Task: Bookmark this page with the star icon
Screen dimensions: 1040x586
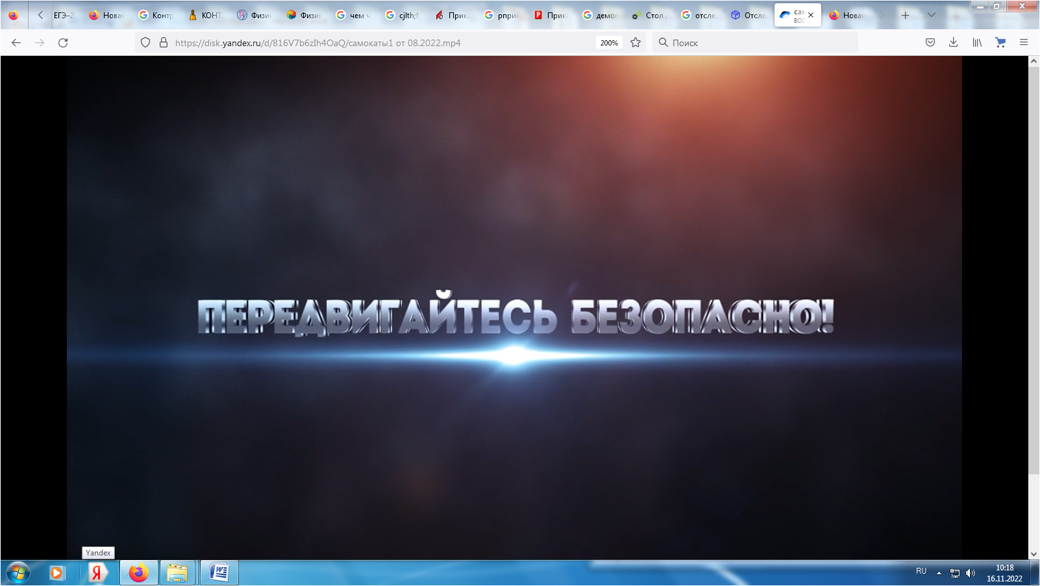Action: coord(636,43)
